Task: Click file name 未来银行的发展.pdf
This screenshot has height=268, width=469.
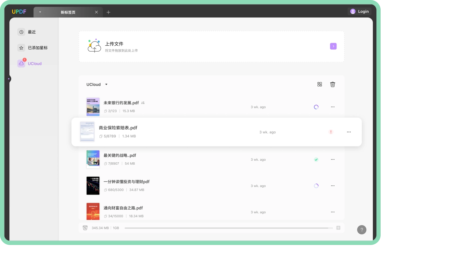Action: (x=121, y=103)
